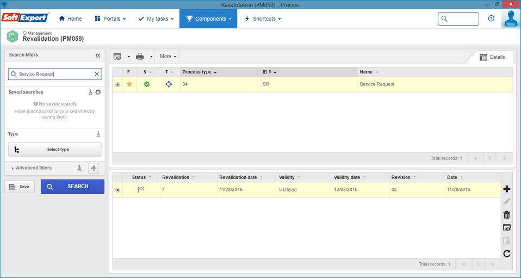521x278 pixels.
Task: Click the Select type button
Action: click(x=54, y=149)
